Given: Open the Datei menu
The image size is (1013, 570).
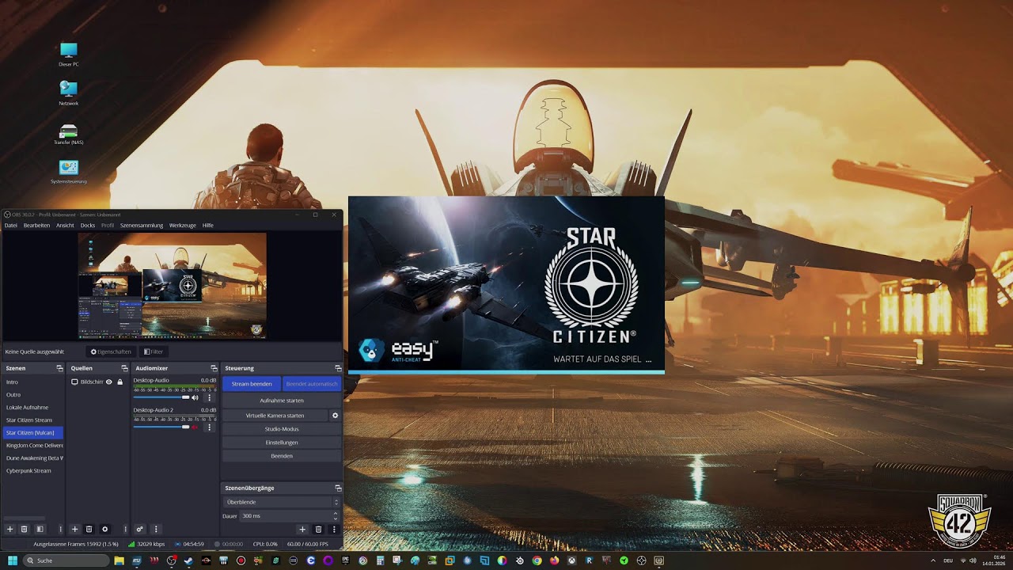Looking at the screenshot, I should (x=11, y=226).
